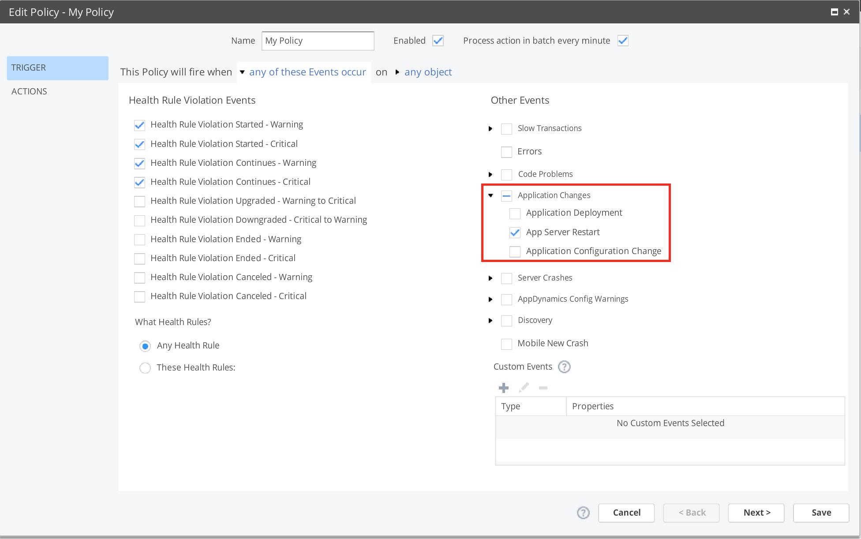Check Application Deployment event checkbox
The width and height of the screenshot is (861, 539).
point(515,213)
